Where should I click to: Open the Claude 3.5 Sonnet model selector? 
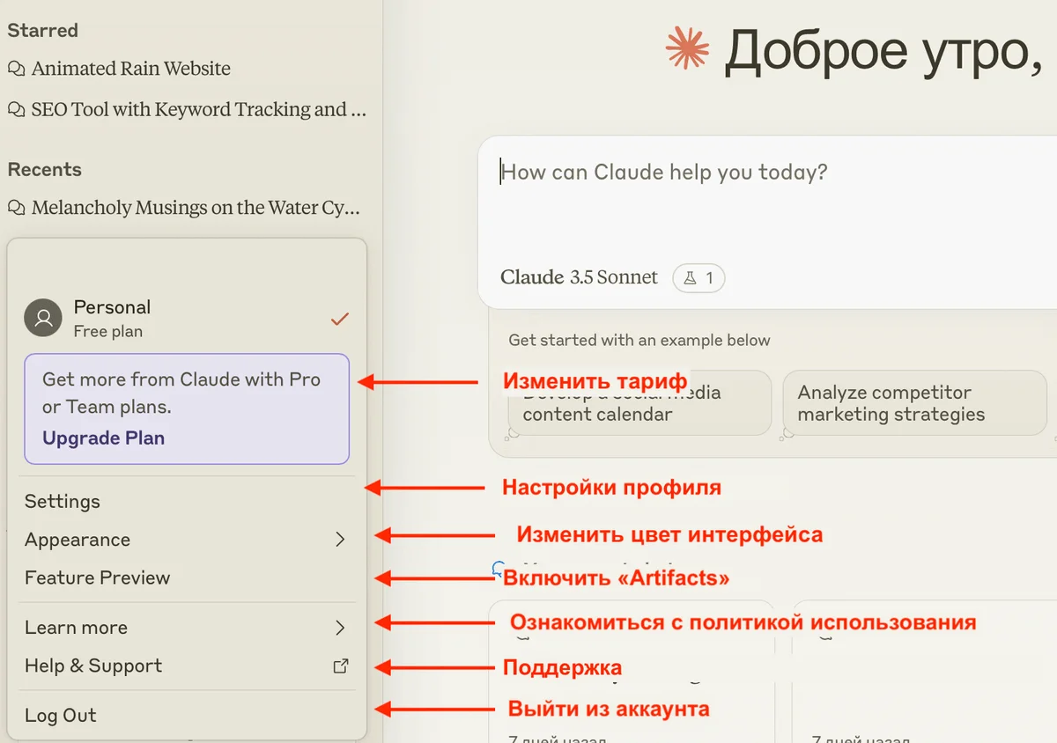coord(579,277)
